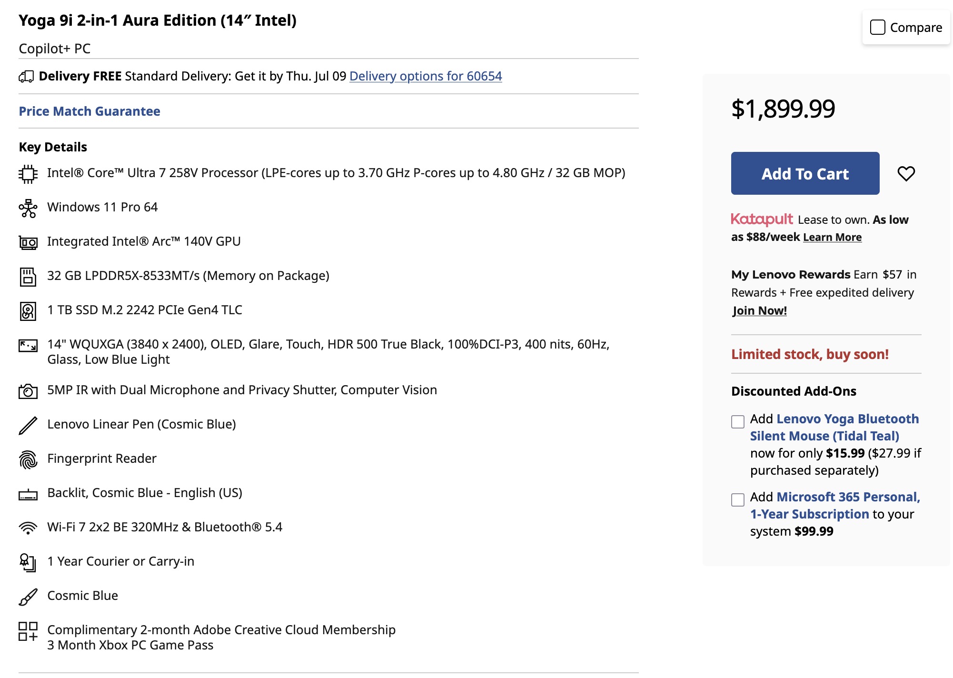
Task: Tick the Lenovo Yoga Bluetooth Silent Mouse add-on checkbox
Action: click(738, 421)
